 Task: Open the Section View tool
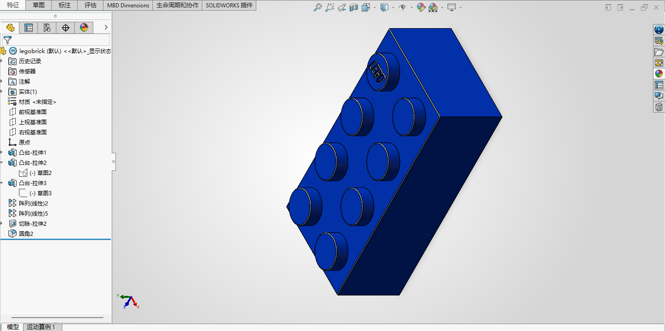354,7
